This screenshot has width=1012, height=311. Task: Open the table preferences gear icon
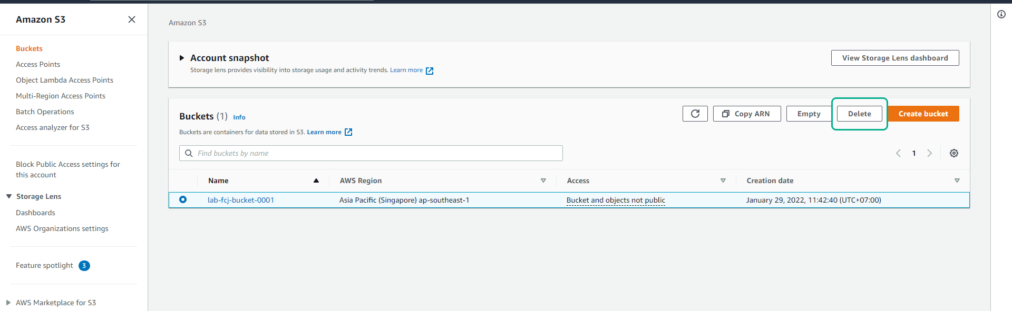953,153
